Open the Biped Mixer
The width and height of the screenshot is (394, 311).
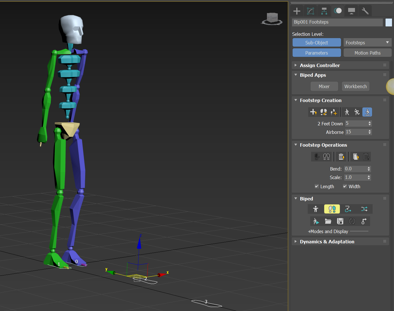coord(324,86)
